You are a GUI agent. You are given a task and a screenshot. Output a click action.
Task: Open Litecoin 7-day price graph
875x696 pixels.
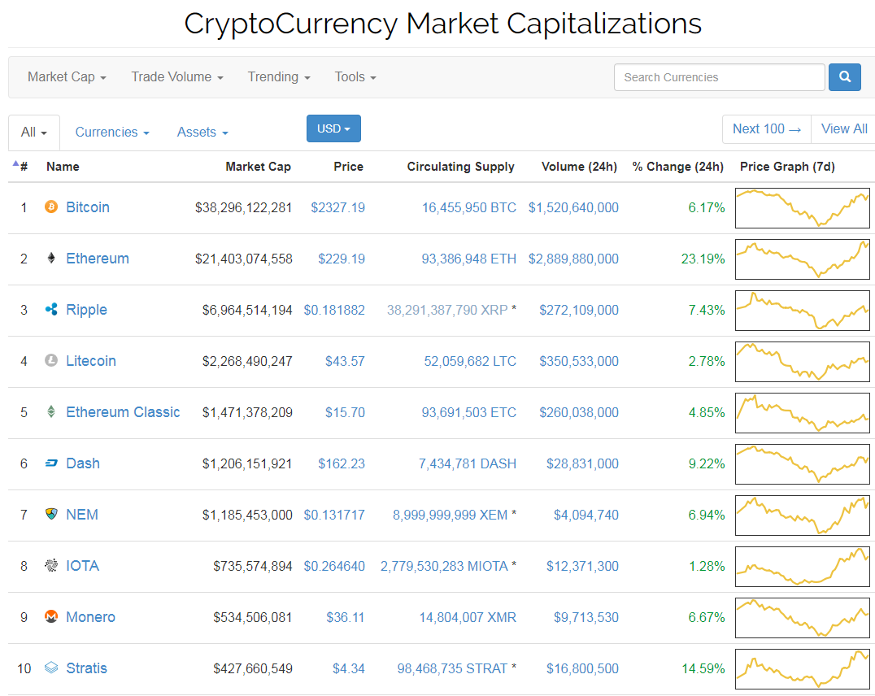803,362
